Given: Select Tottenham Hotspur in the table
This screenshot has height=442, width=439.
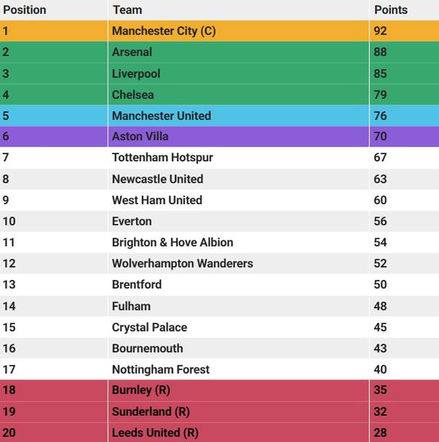Looking at the screenshot, I should click(x=162, y=158).
